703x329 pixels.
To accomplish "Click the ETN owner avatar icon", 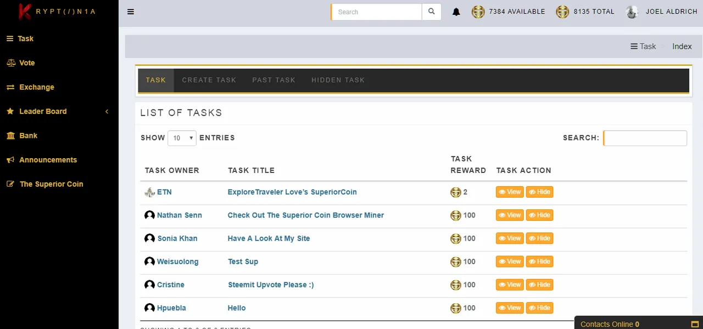I will click(x=149, y=192).
